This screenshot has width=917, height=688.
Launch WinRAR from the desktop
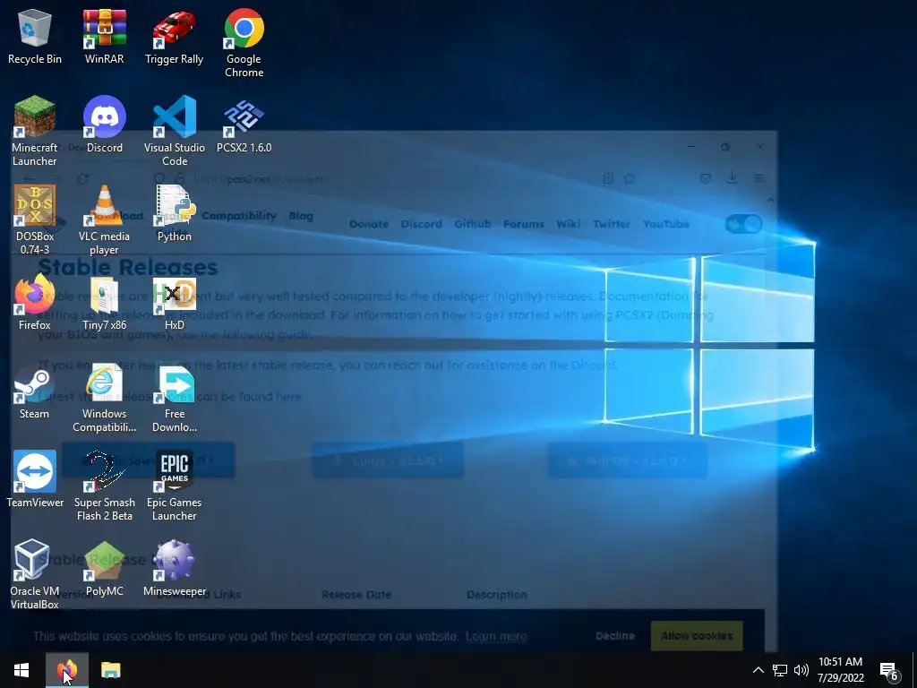[x=104, y=38]
